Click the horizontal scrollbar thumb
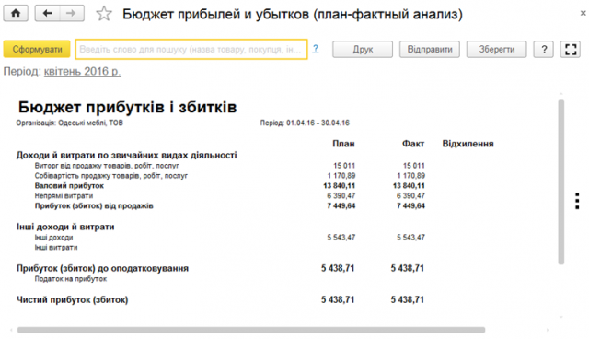Screen dimensions: 589x339 click(x=251, y=330)
